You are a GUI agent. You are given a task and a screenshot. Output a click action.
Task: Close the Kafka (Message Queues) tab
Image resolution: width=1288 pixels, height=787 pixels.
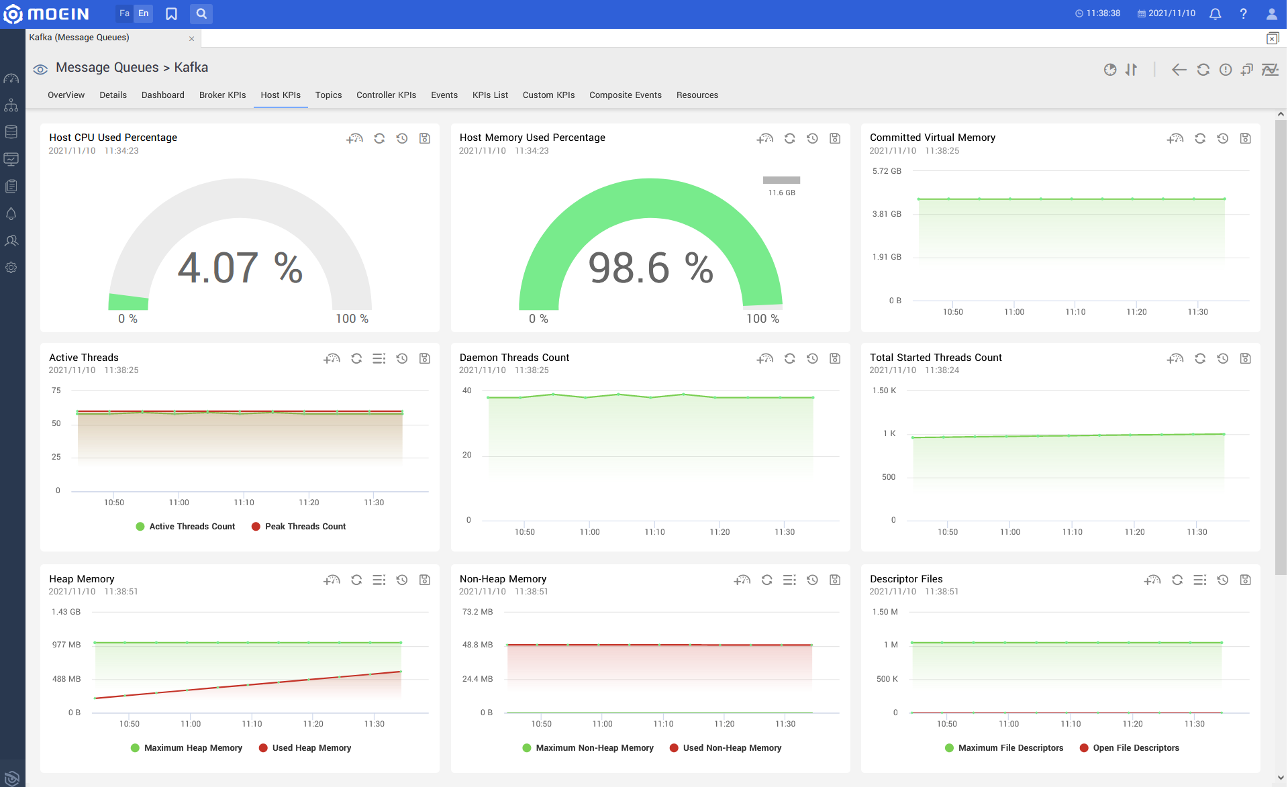coord(192,39)
